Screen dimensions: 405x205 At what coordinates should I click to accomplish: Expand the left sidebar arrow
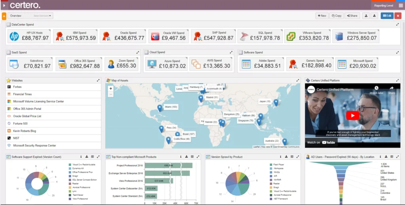(x=4, y=5)
